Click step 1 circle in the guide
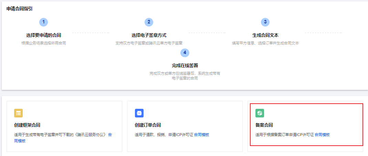 [x=43, y=22]
